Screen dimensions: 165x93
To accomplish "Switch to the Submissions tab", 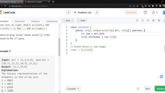I will [52, 21].
